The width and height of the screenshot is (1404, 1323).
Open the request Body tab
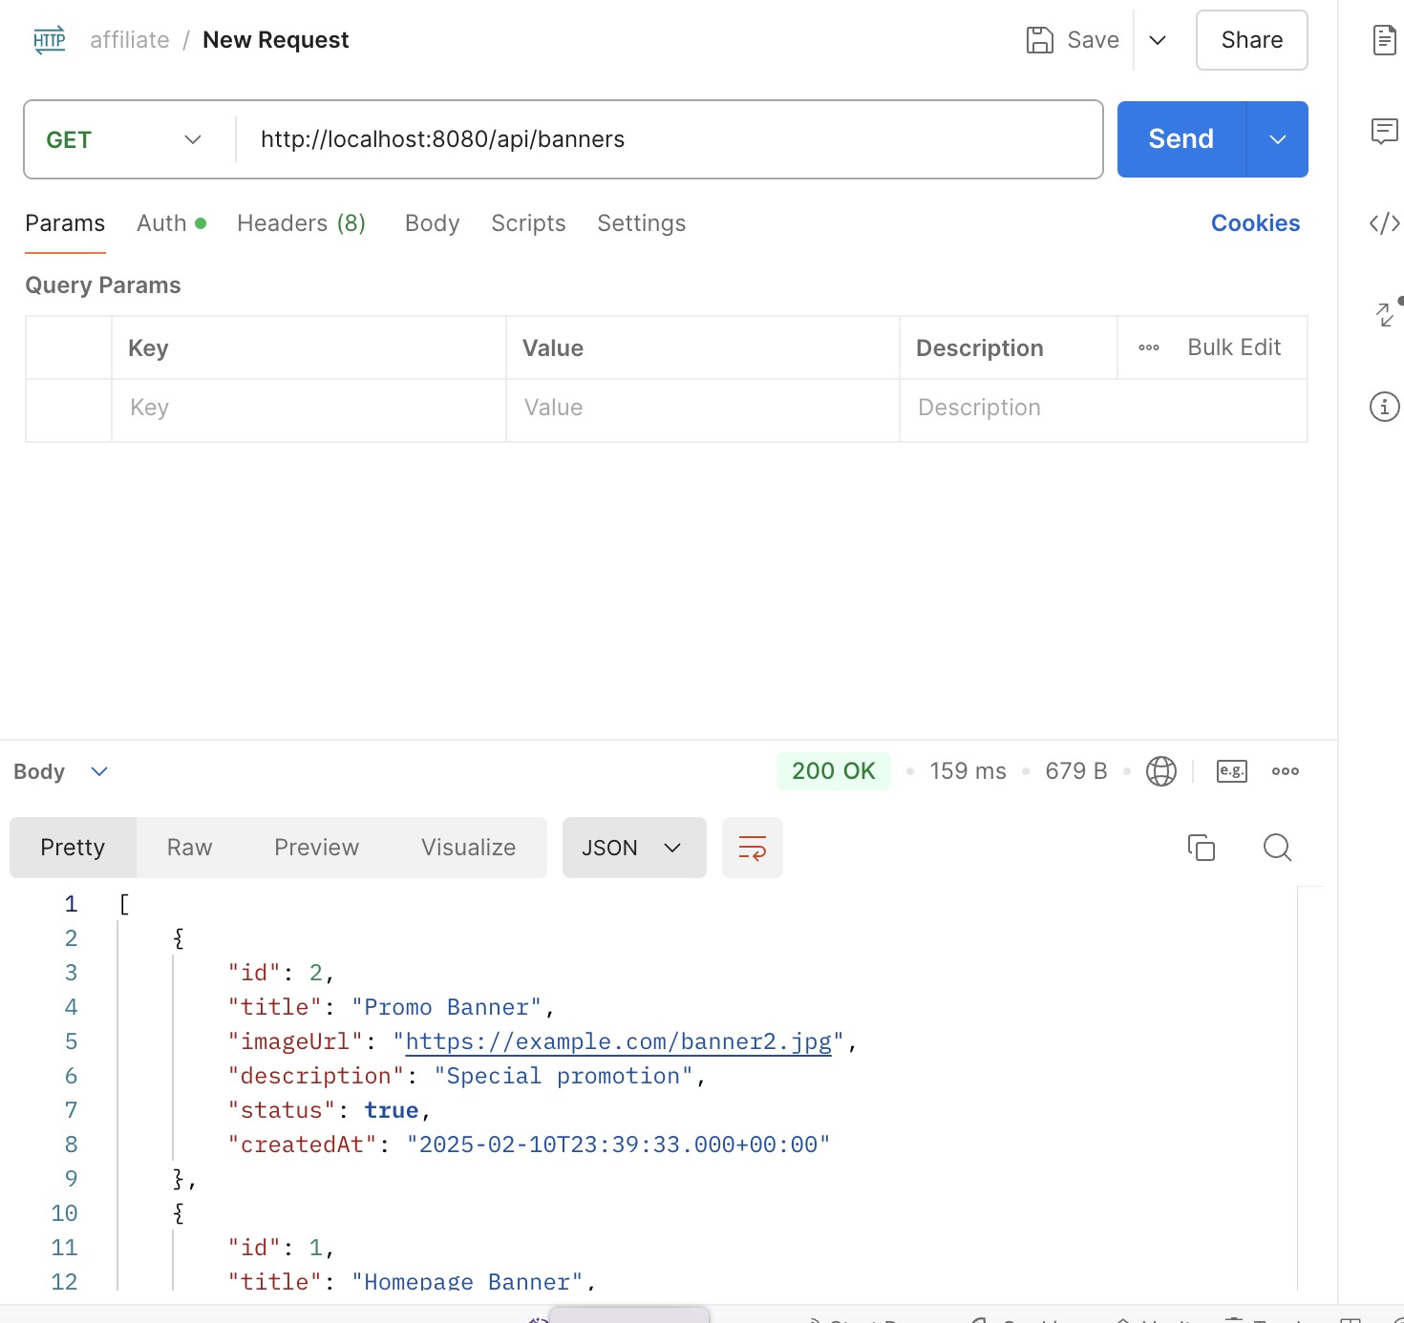coord(432,223)
